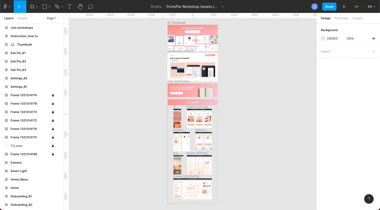Unlock the Frame 1321314170 layer

point(53,104)
